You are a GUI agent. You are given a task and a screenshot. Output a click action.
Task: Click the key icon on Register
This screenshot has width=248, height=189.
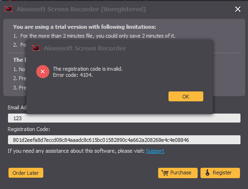(x=208, y=173)
